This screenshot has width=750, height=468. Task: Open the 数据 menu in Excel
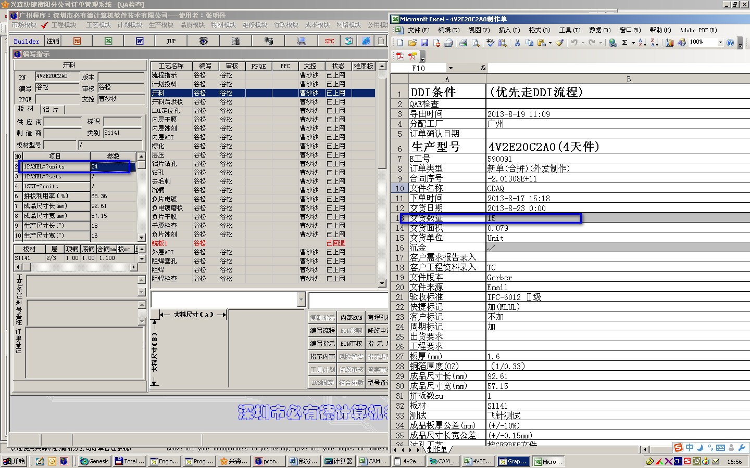point(599,30)
